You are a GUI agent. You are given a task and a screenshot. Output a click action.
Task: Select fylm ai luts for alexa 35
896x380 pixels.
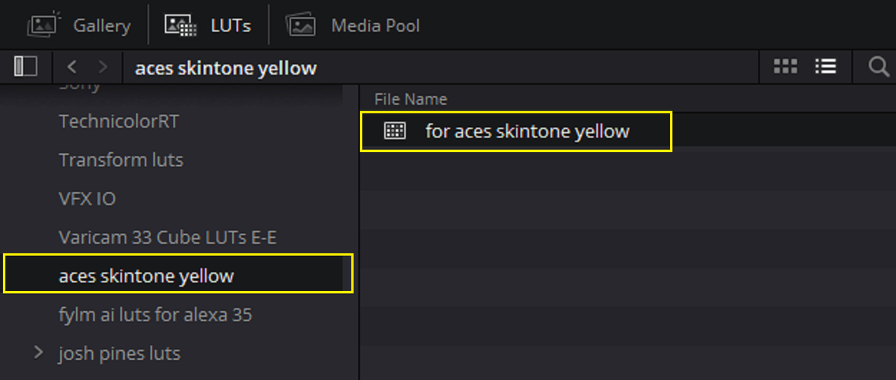(x=155, y=315)
